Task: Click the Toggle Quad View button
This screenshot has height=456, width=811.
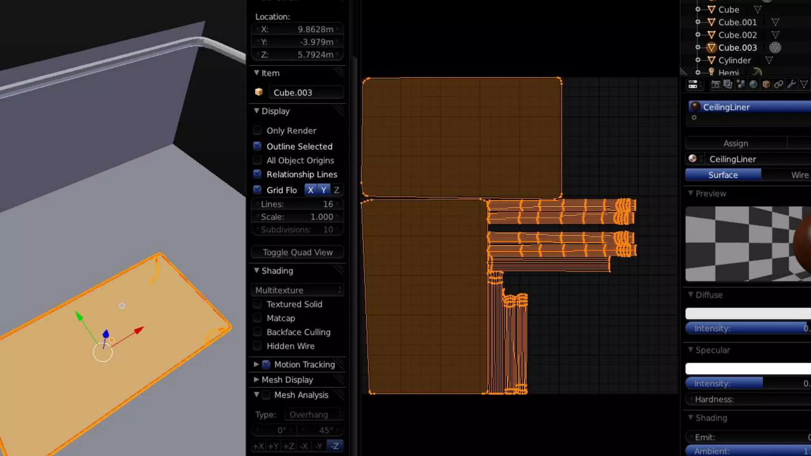Action: pos(297,253)
